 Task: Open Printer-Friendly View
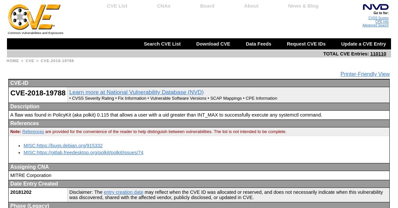coord(365,74)
